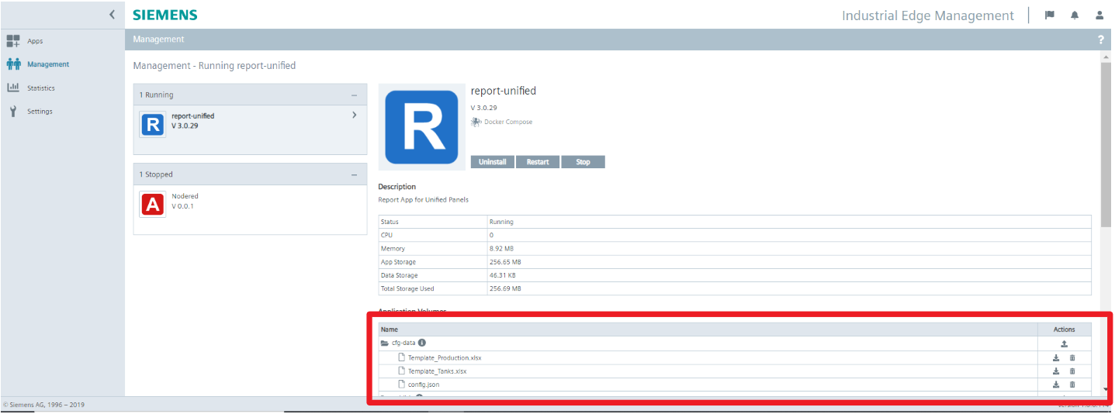The height and width of the screenshot is (414, 1115).
Task: Click the SIEMENS logo
Action: point(165,15)
